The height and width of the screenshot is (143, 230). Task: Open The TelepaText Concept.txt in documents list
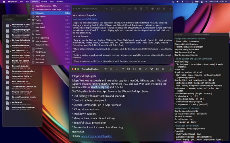coord(22,88)
